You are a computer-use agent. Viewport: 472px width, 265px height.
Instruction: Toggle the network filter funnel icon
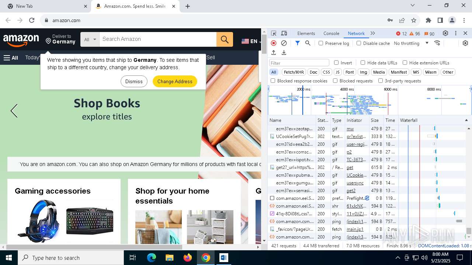coord(298,43)
